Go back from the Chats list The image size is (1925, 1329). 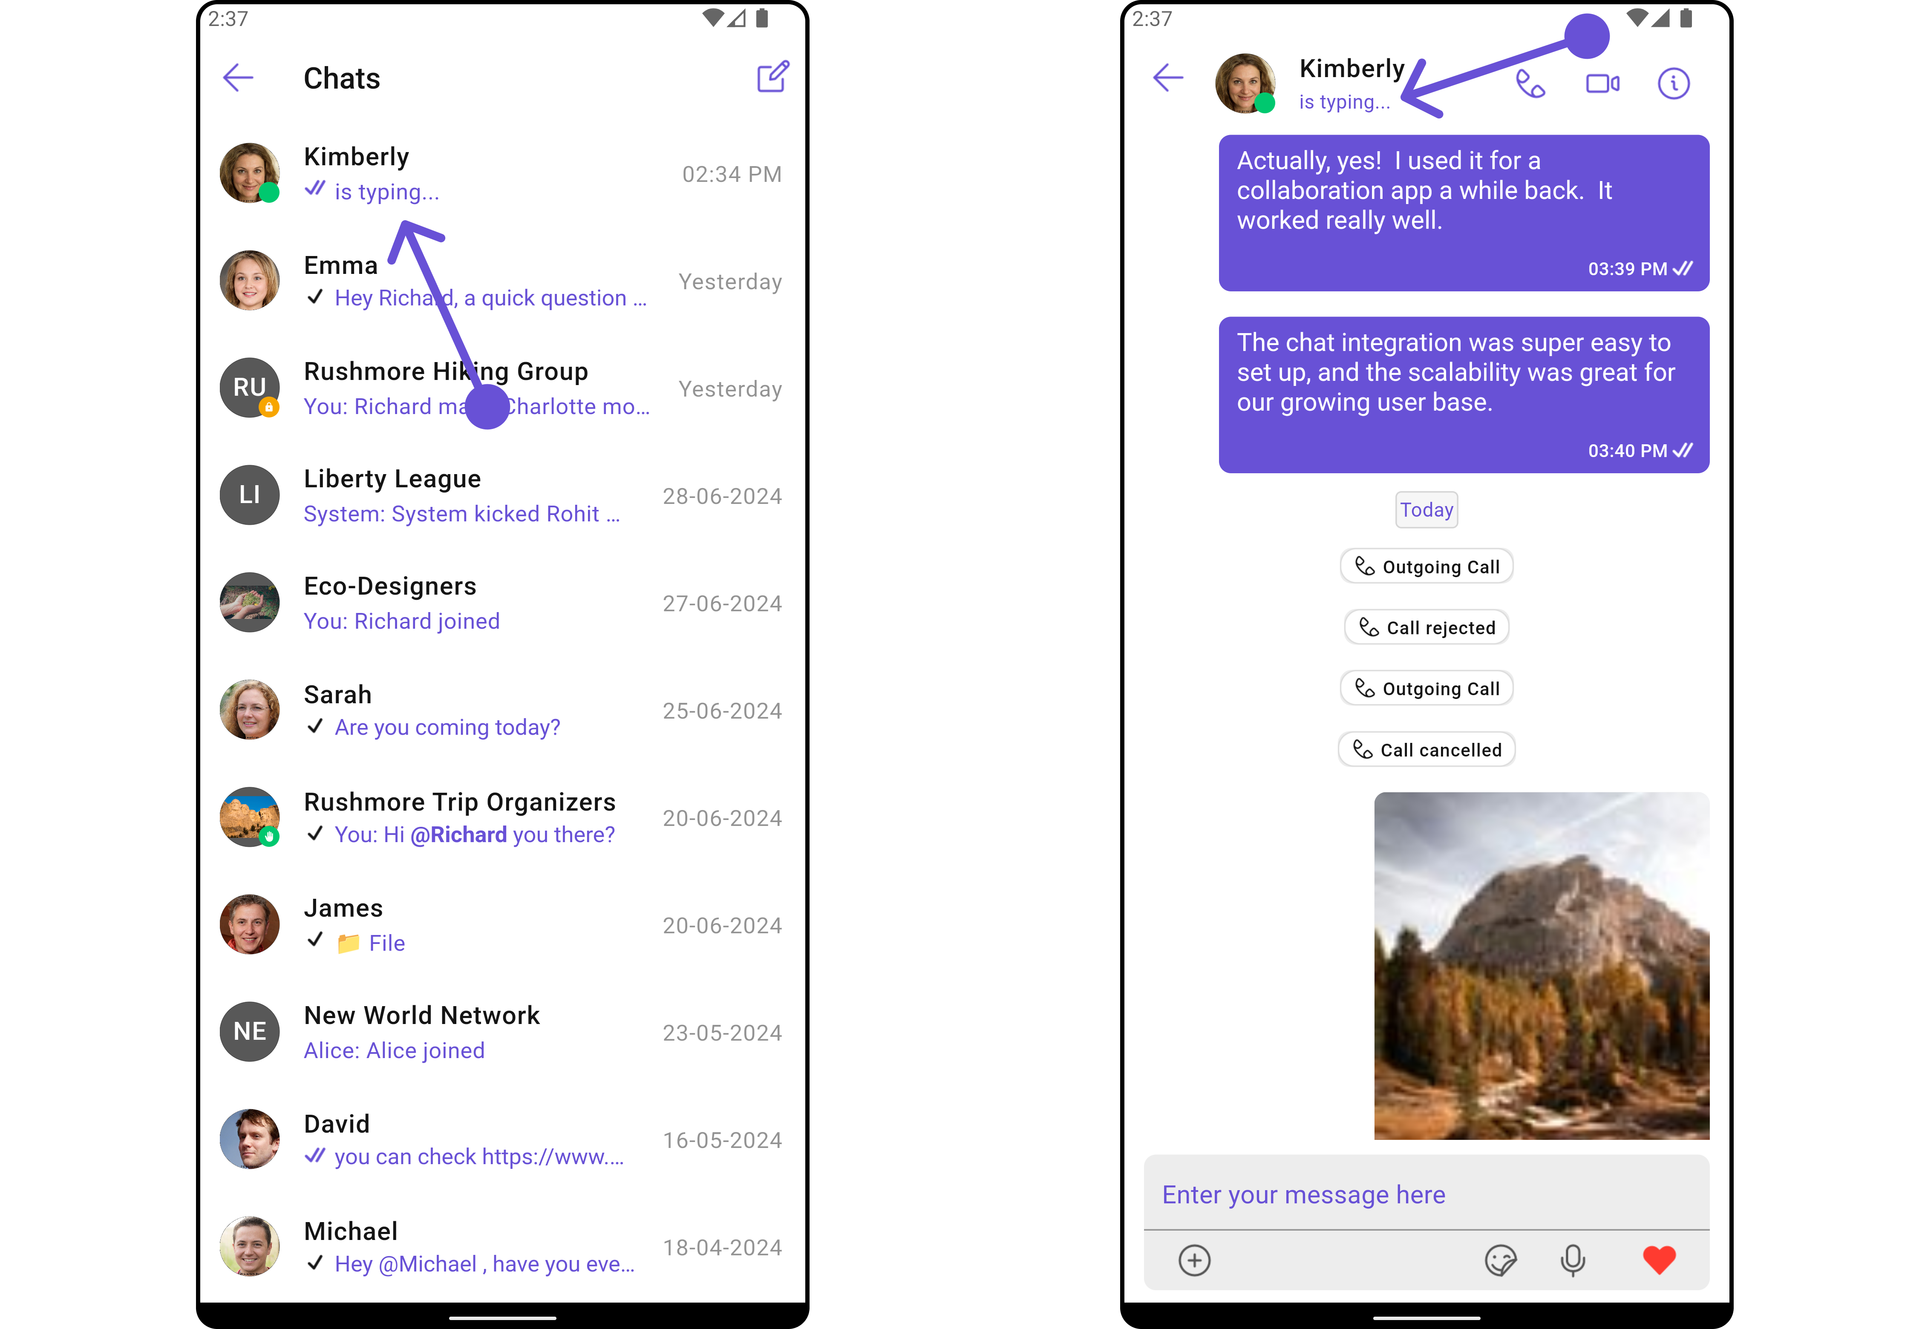click(238, 78)
